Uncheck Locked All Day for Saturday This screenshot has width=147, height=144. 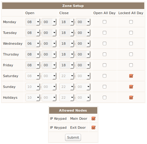coord(131,76)
